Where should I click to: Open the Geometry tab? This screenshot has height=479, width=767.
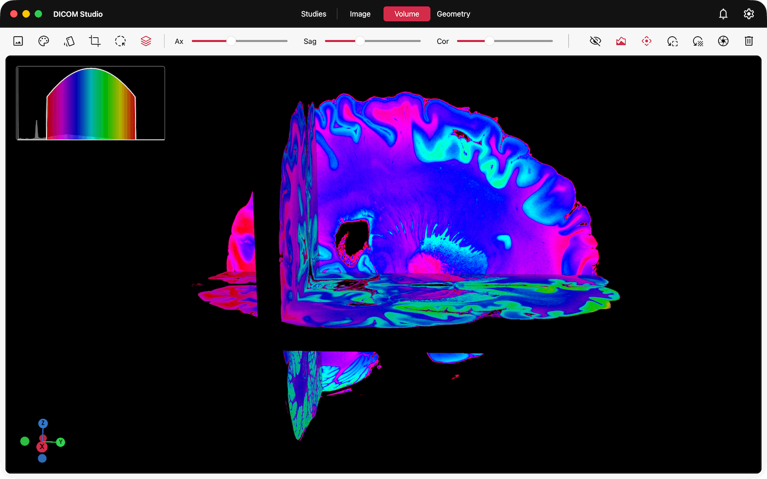(x=454, y=14)
